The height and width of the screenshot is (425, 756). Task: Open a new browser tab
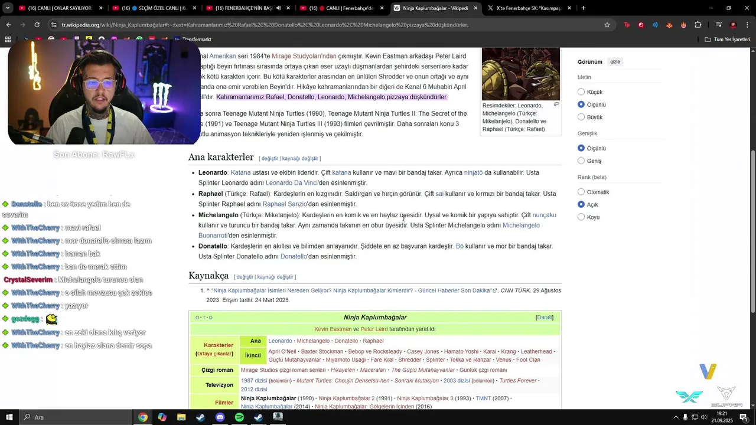click(x=583, y=8)
